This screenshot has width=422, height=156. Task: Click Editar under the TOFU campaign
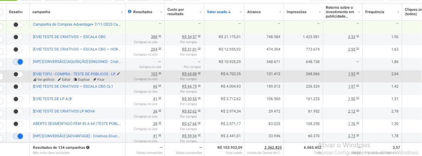pyautogui.click(x=64, y=79)
